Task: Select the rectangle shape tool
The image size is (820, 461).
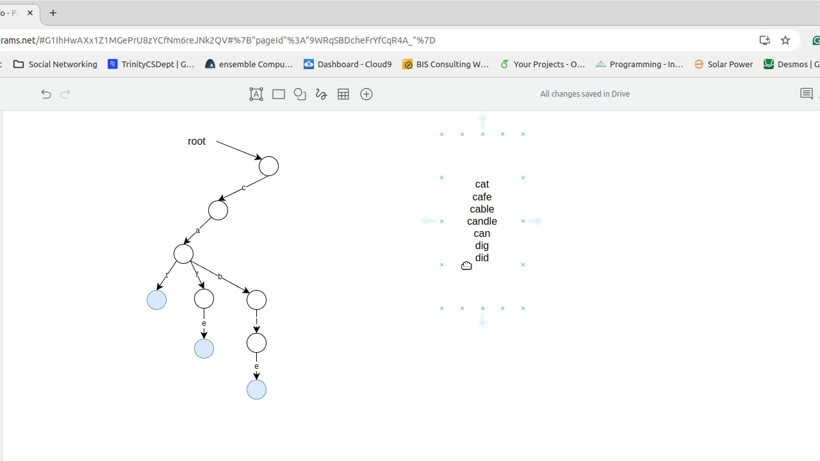Action: (x=279, y=94)
